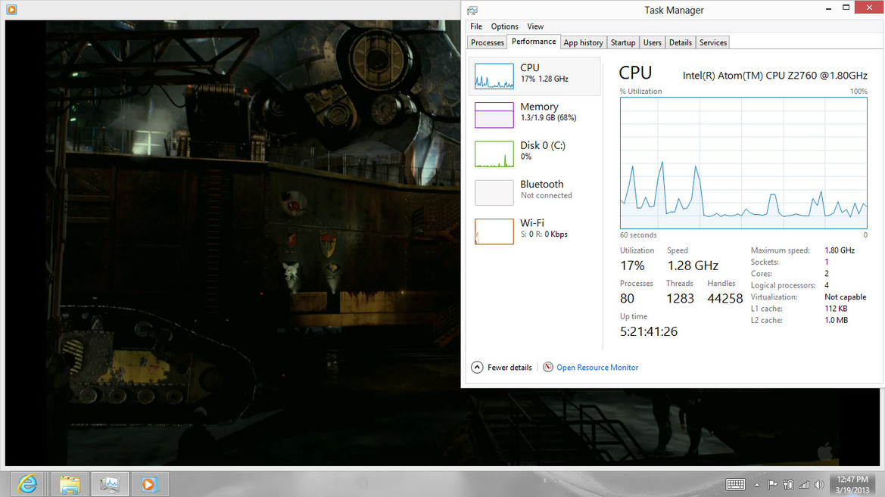Click the Task Manager window title text

[x=674, y=10]
